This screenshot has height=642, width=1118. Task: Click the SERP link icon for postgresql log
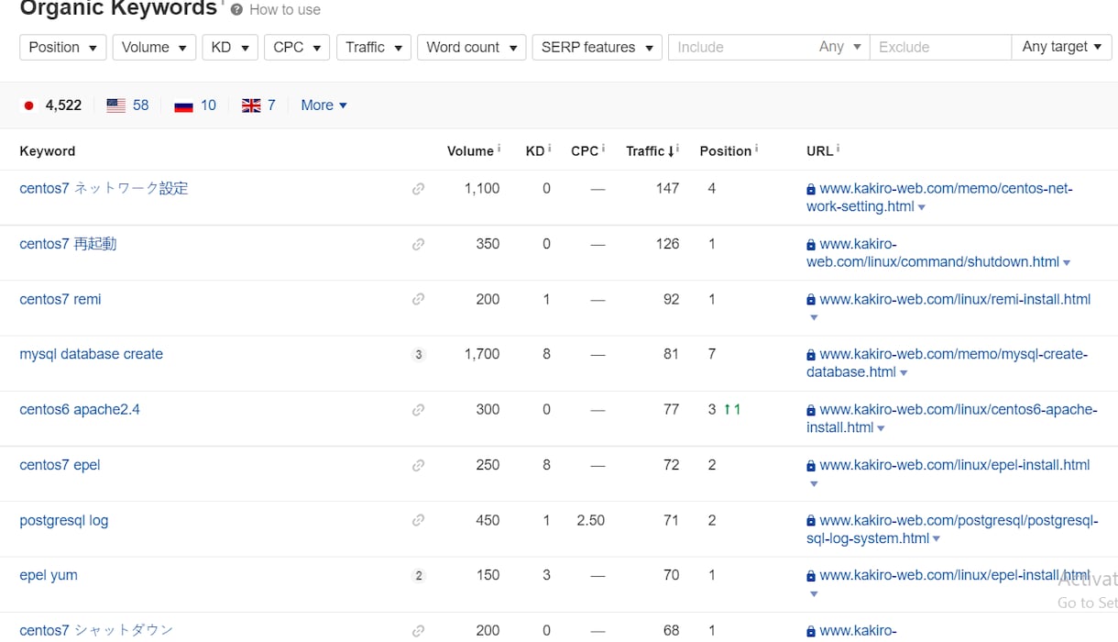point(418,520)
